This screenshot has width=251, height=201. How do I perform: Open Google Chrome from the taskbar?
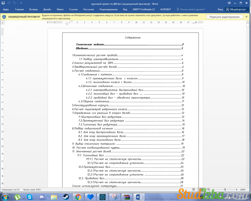(78, 197)
